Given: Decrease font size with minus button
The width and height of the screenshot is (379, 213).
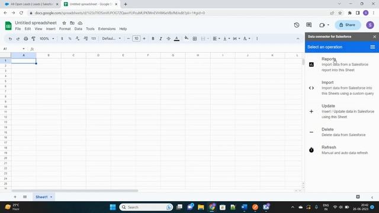Looking at the screenshot, I should [129, 38].
